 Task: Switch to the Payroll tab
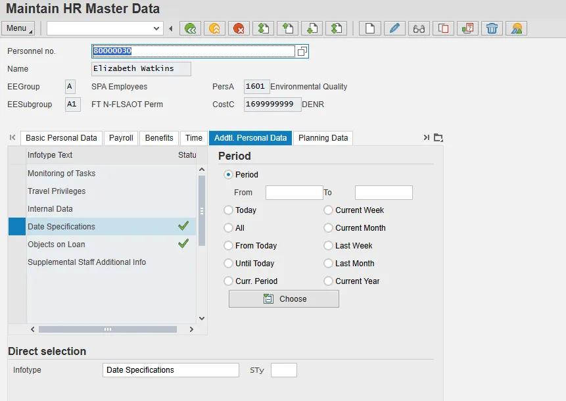coord(121,138)
